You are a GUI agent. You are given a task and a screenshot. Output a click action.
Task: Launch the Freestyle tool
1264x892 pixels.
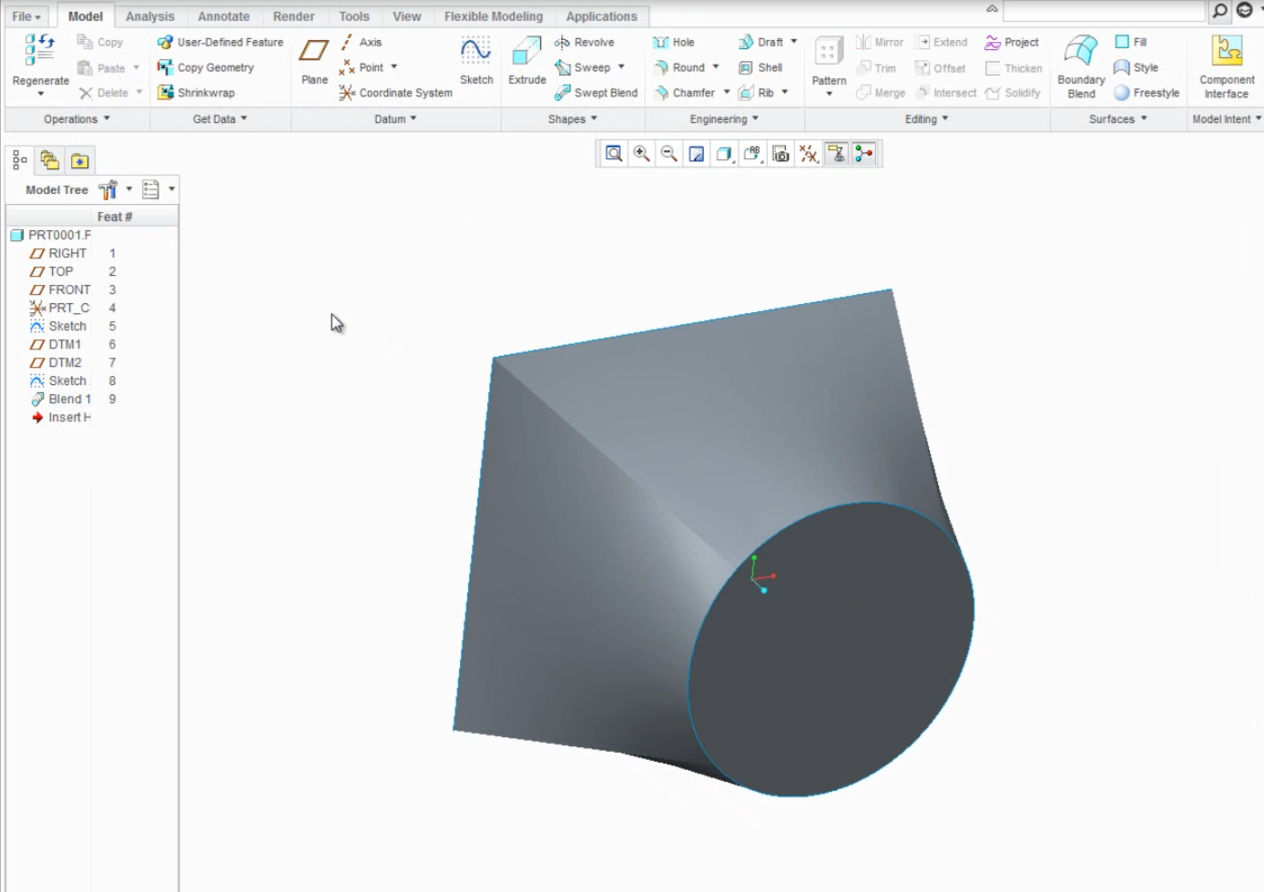pyautogui.click(x=1147, y=93)
